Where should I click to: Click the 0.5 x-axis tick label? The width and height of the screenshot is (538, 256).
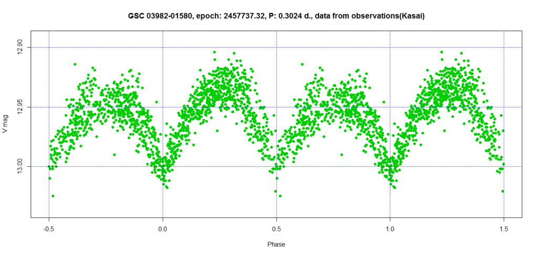(x=276, y=228)
